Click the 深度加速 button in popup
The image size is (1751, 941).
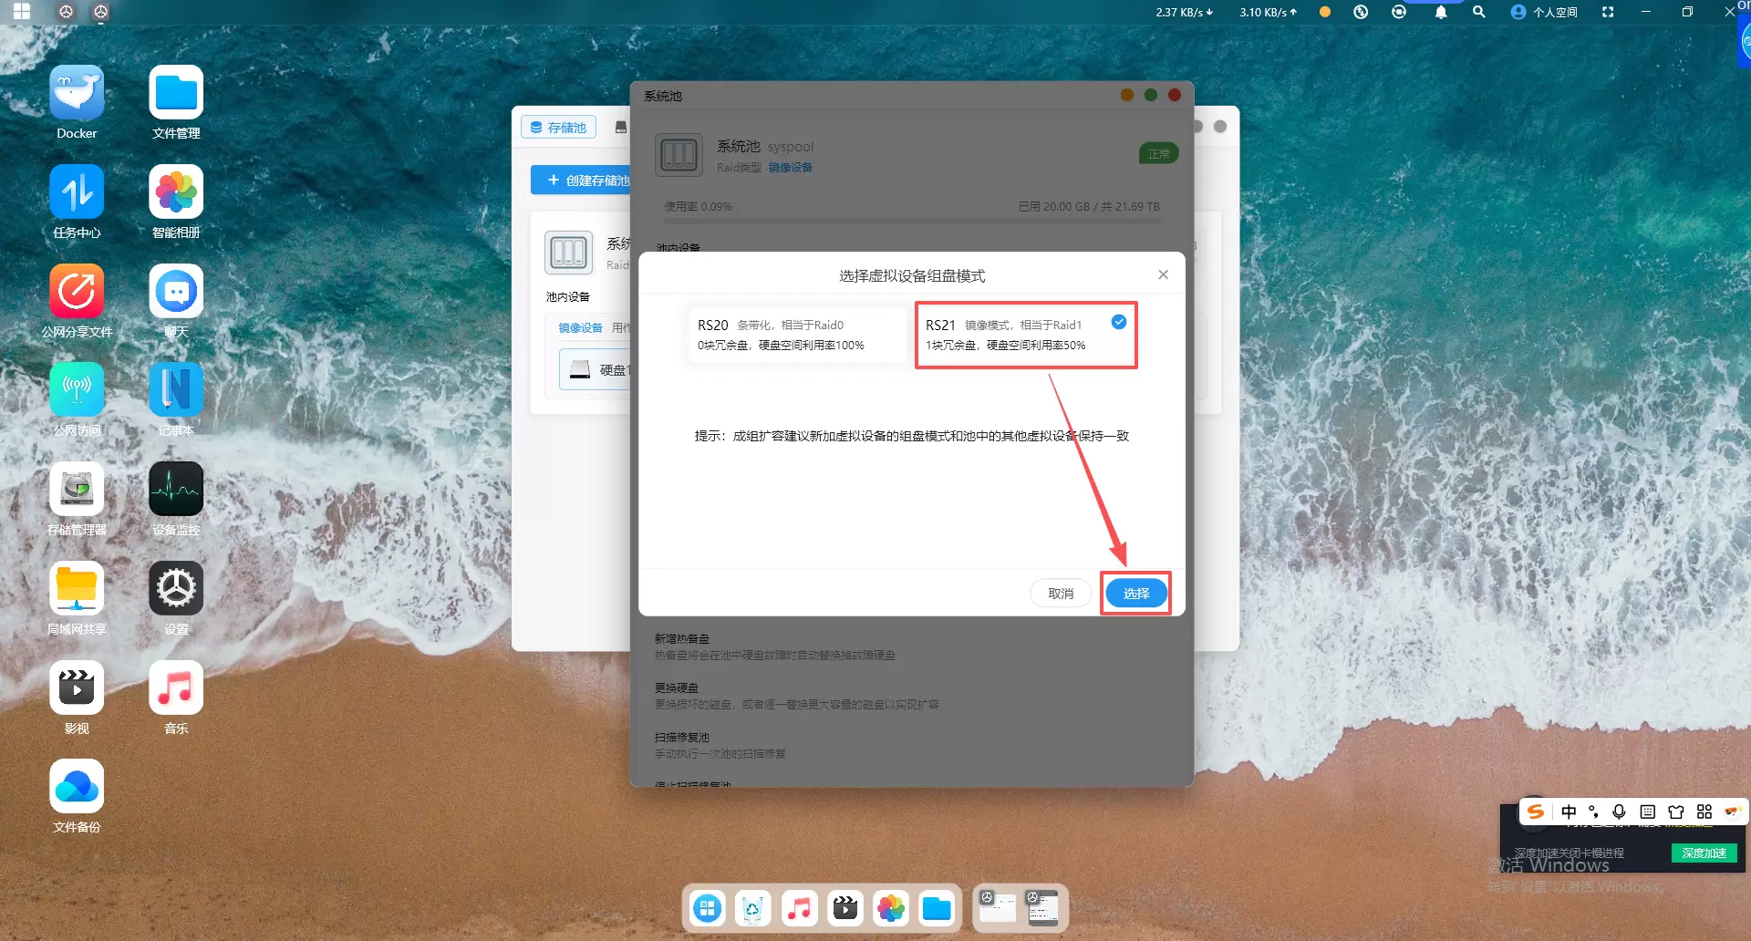tap(1704, 853)
